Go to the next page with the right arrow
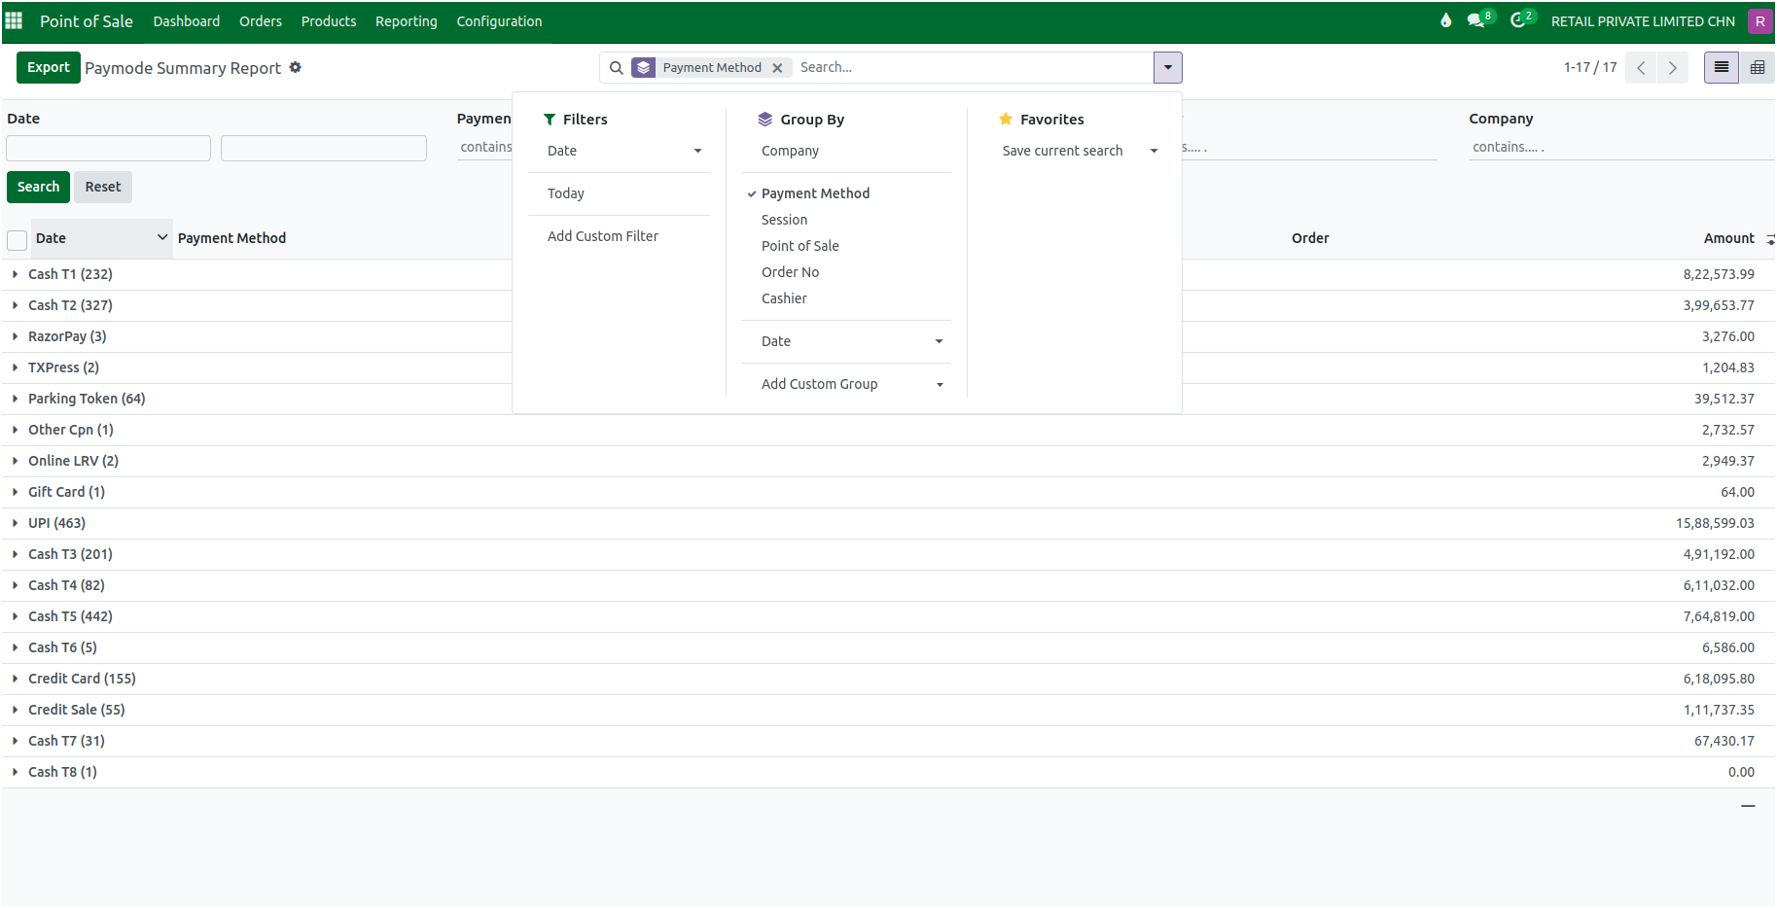The image size is (1777, 908). pyautogui.click(x=1672, y=68)
